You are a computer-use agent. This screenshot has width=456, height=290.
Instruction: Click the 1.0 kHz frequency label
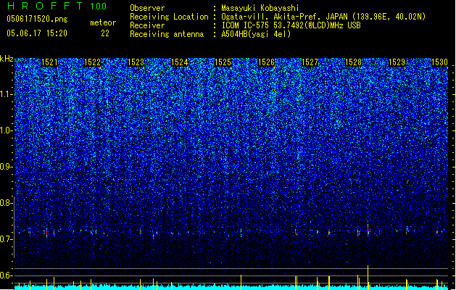[7, 130]
